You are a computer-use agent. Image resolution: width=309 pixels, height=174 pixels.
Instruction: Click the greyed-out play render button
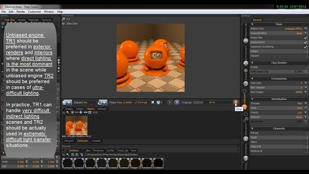[x=169, y=102]
